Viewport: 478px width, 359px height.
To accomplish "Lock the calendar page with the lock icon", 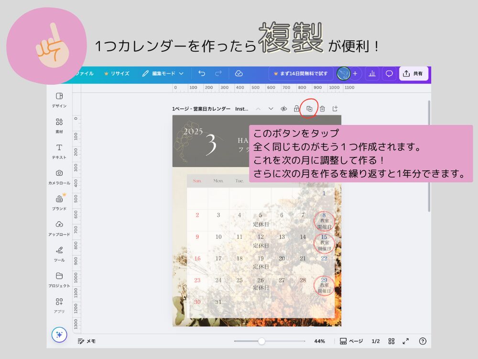I will click(296, 109).
